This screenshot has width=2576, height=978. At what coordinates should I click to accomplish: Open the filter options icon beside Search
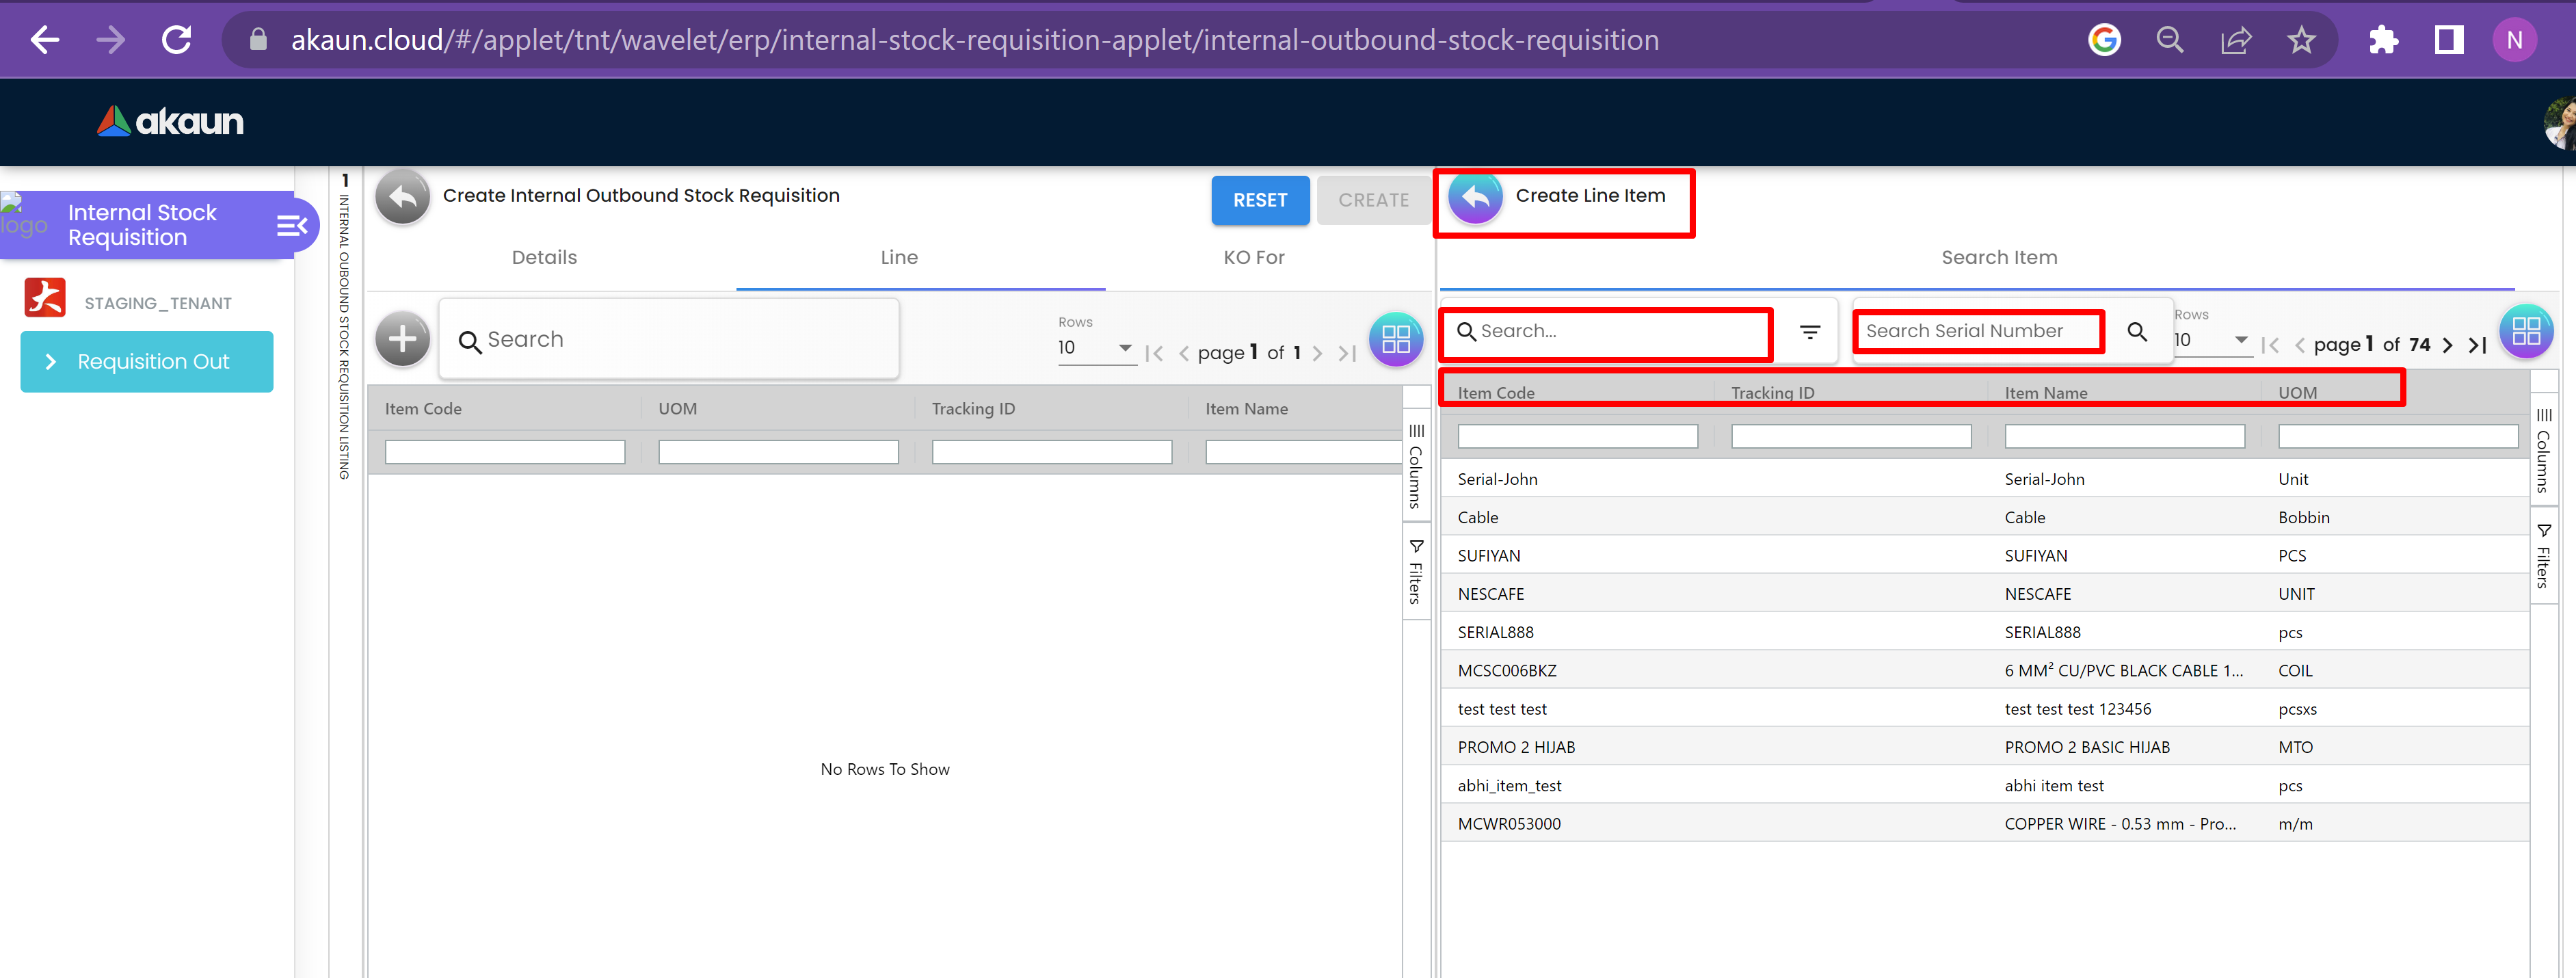coord(1809,332)
